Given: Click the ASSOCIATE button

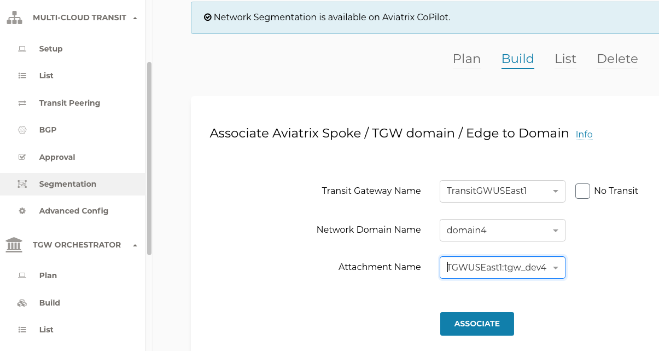Looking at the screenshot, I should tap(477, 324).
